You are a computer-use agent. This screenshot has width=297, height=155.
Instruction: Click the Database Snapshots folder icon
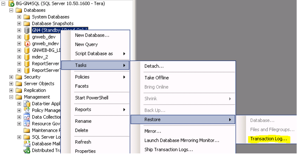coord(27,24)
